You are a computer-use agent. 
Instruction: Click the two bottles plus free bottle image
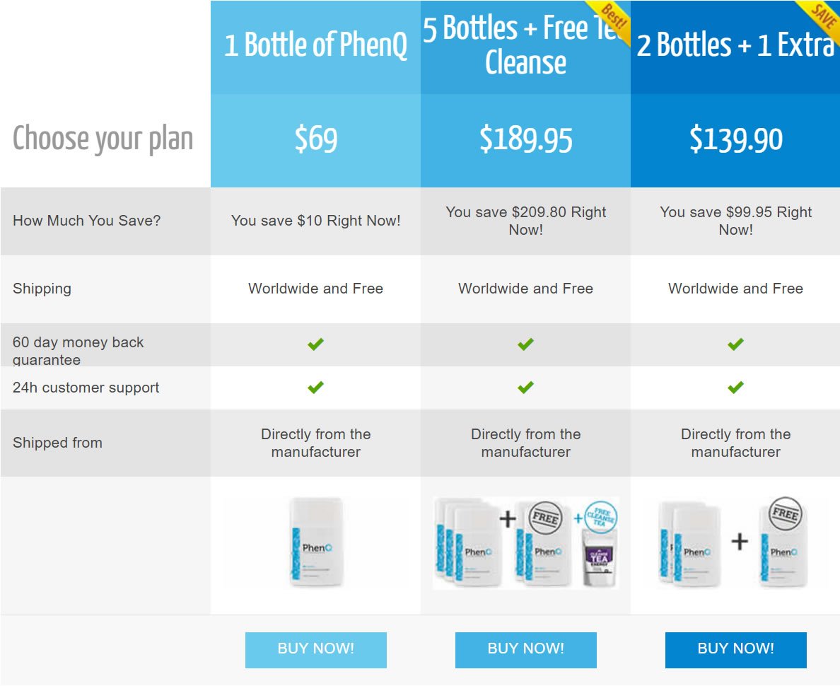[x=733, y=542]
